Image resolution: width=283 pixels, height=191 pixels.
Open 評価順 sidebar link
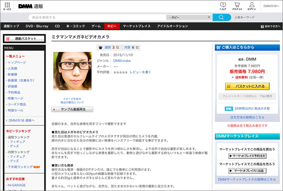(13, 86)
